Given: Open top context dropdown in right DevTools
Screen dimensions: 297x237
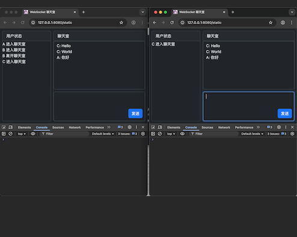Looking at the screenshot, I should 171,134.
